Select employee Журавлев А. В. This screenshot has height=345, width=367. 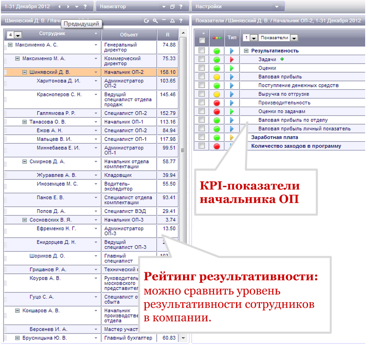(57, 175)
